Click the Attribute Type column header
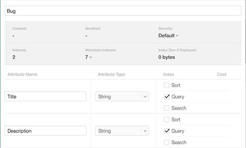The width and height of the screenshot is (246, 148). (111, 74)
